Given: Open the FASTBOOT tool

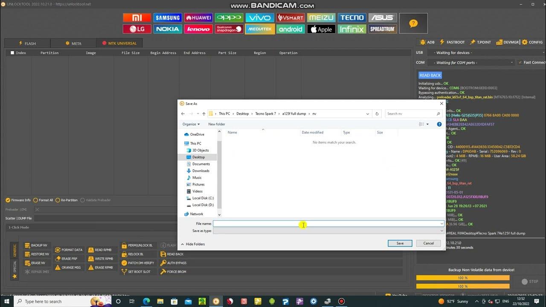Looking at the screenshot, I should click(452, 42).
